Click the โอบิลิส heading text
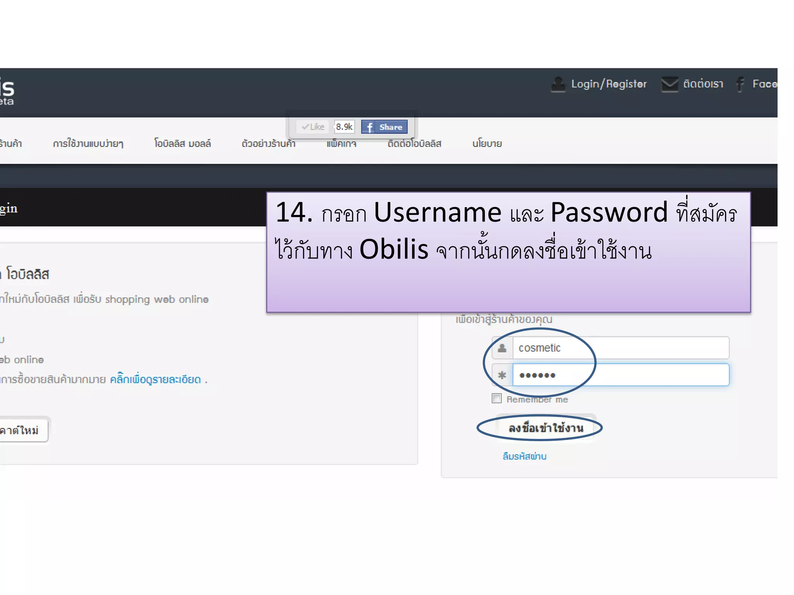 (x=28, y=274)
